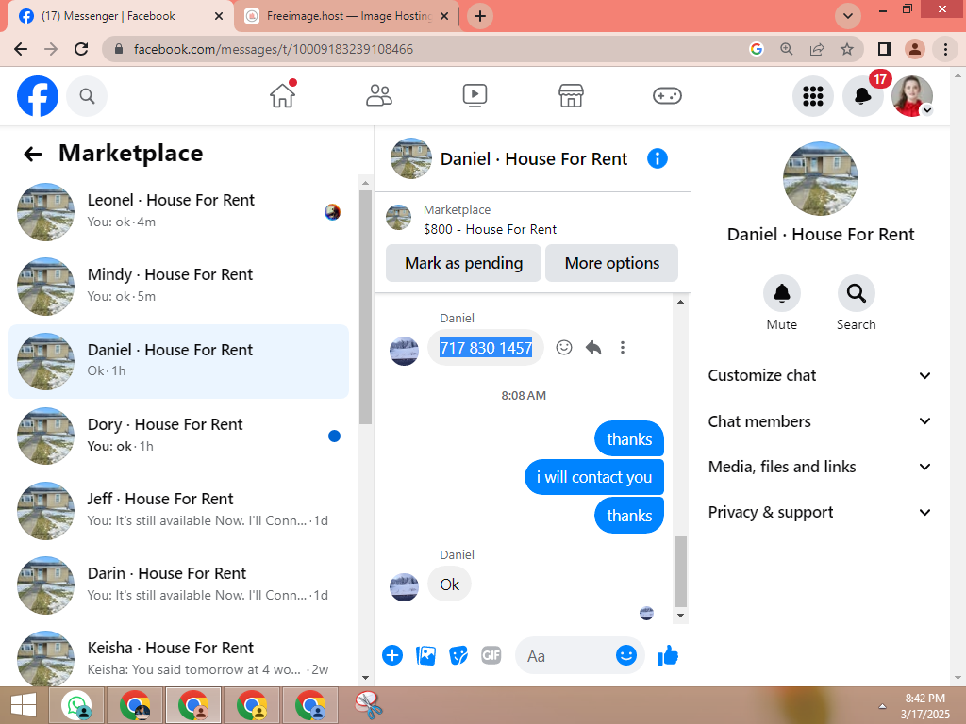Open Dory · House For Rent chat
This screenshot has width=966, height=724.
point(178,436)
